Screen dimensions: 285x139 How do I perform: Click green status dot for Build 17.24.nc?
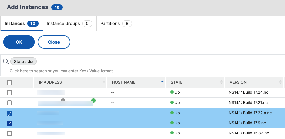pyautogui.click(x=172, y=92)
